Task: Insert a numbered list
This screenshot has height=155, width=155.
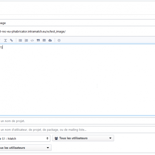Action: tap(26, 40)
